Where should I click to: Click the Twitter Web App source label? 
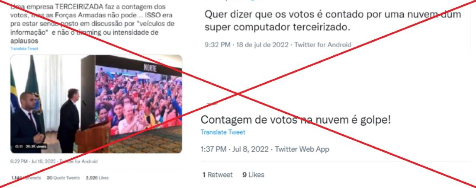click(302, 149)
